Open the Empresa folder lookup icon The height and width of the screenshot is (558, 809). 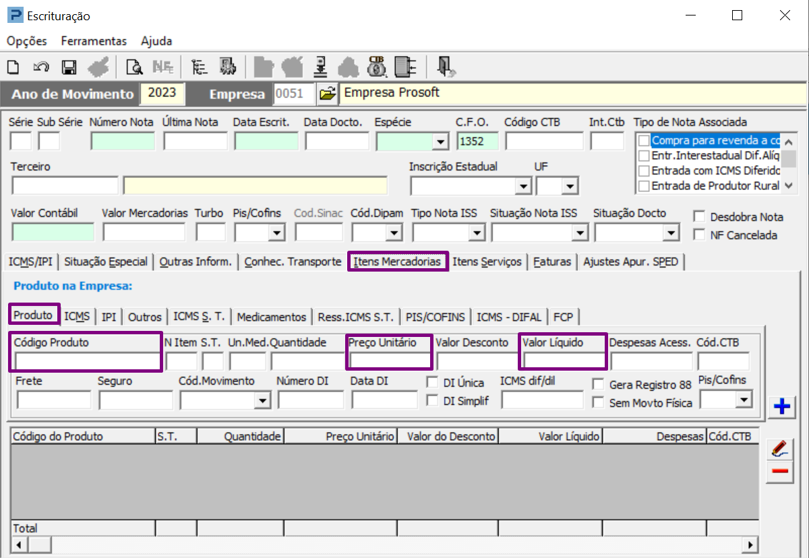click(327, 94)
